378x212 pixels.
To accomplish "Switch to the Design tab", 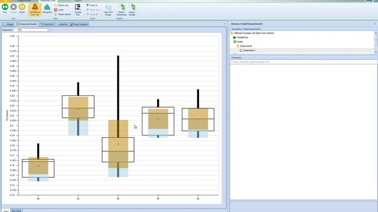I will tap(8, 24).
